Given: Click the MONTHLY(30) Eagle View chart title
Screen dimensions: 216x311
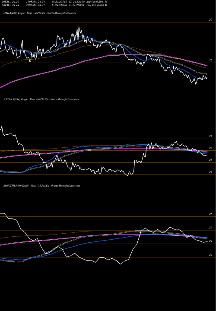Looking at the screenshot, I should pos(41,186).
